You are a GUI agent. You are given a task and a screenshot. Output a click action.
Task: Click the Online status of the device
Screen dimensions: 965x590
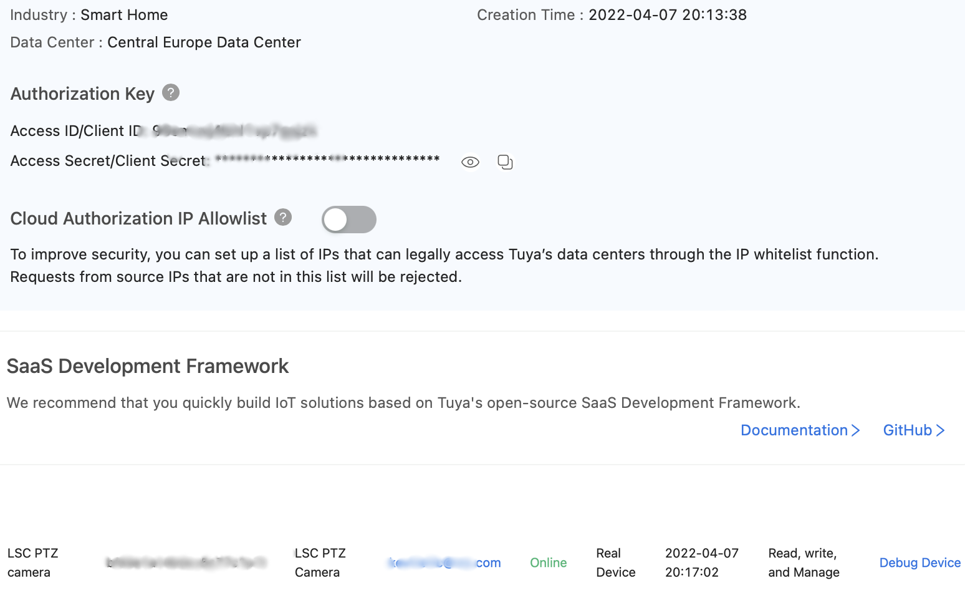coord(549,563)
